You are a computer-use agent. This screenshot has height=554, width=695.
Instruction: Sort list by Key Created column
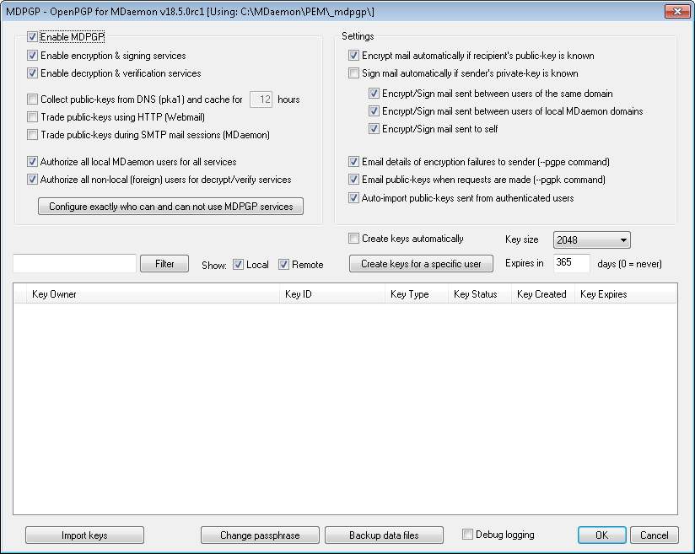click(543, 294)
